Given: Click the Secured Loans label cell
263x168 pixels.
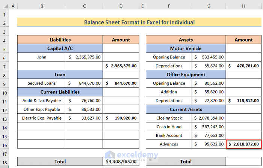Looking at the screenshot, I should click(x=41, y=83).
